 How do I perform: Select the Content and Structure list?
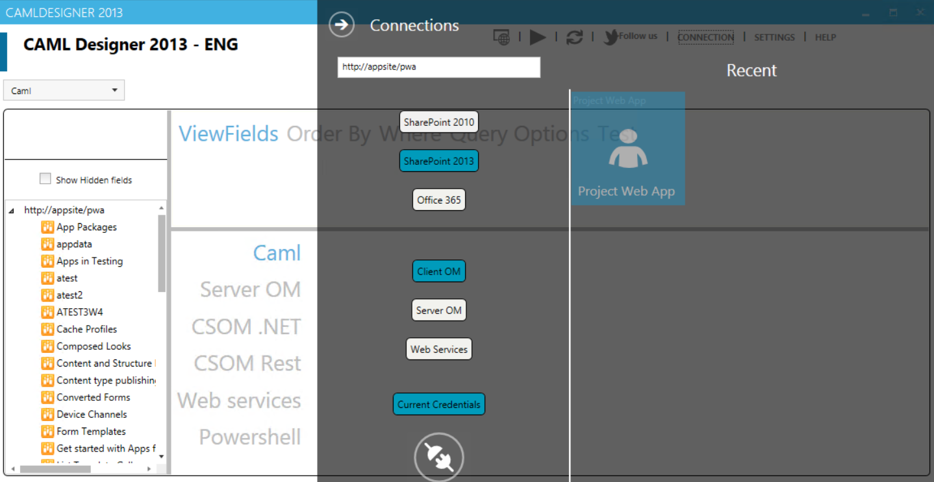106,363
